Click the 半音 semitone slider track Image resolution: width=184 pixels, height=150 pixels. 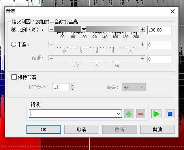pyautogui.click(x=97, y=44)
